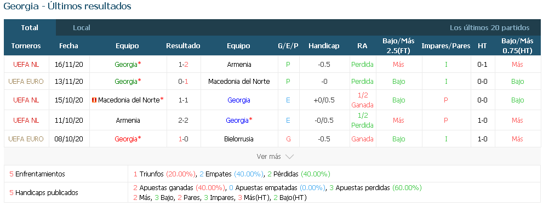Click Macedonia del Norte in 13/11/20 row

click(x=239, y=82)
